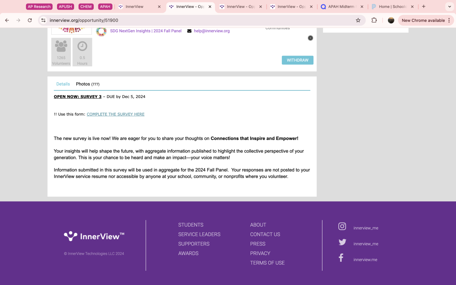This screenshot has height=285, width=456.
Task: Open SDG NextGen Insights 2024 Fall Panel link
Action: point(146,31)
